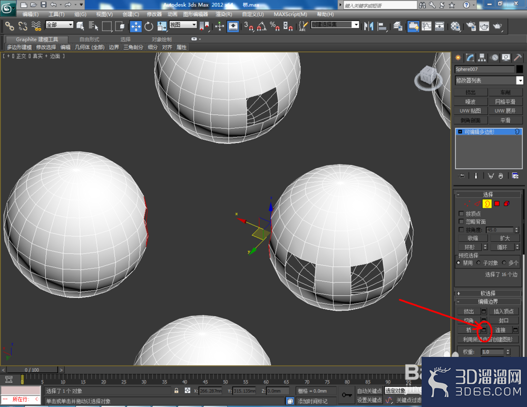Click the 网格平滑 modifier button
This screenshot has width=527, height=407.
pyautogui.click(x=505, y=102)
